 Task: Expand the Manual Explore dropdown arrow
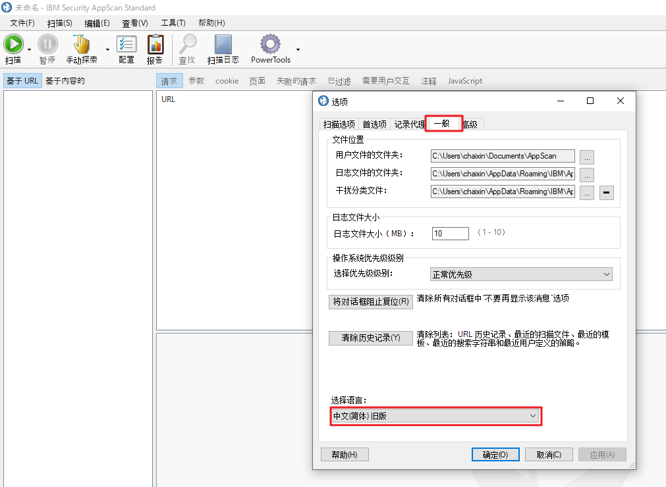tap(107, 49)
